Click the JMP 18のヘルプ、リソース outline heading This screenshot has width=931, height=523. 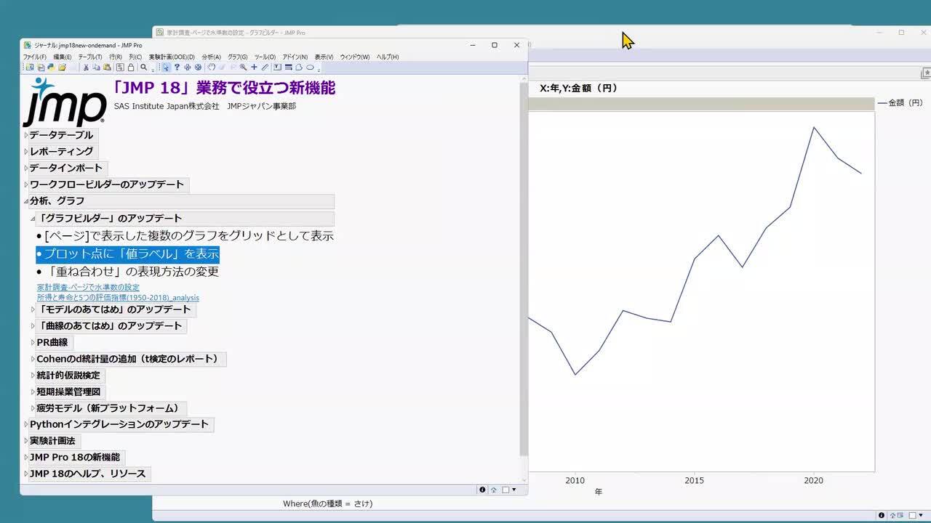(x=88, y=474)
